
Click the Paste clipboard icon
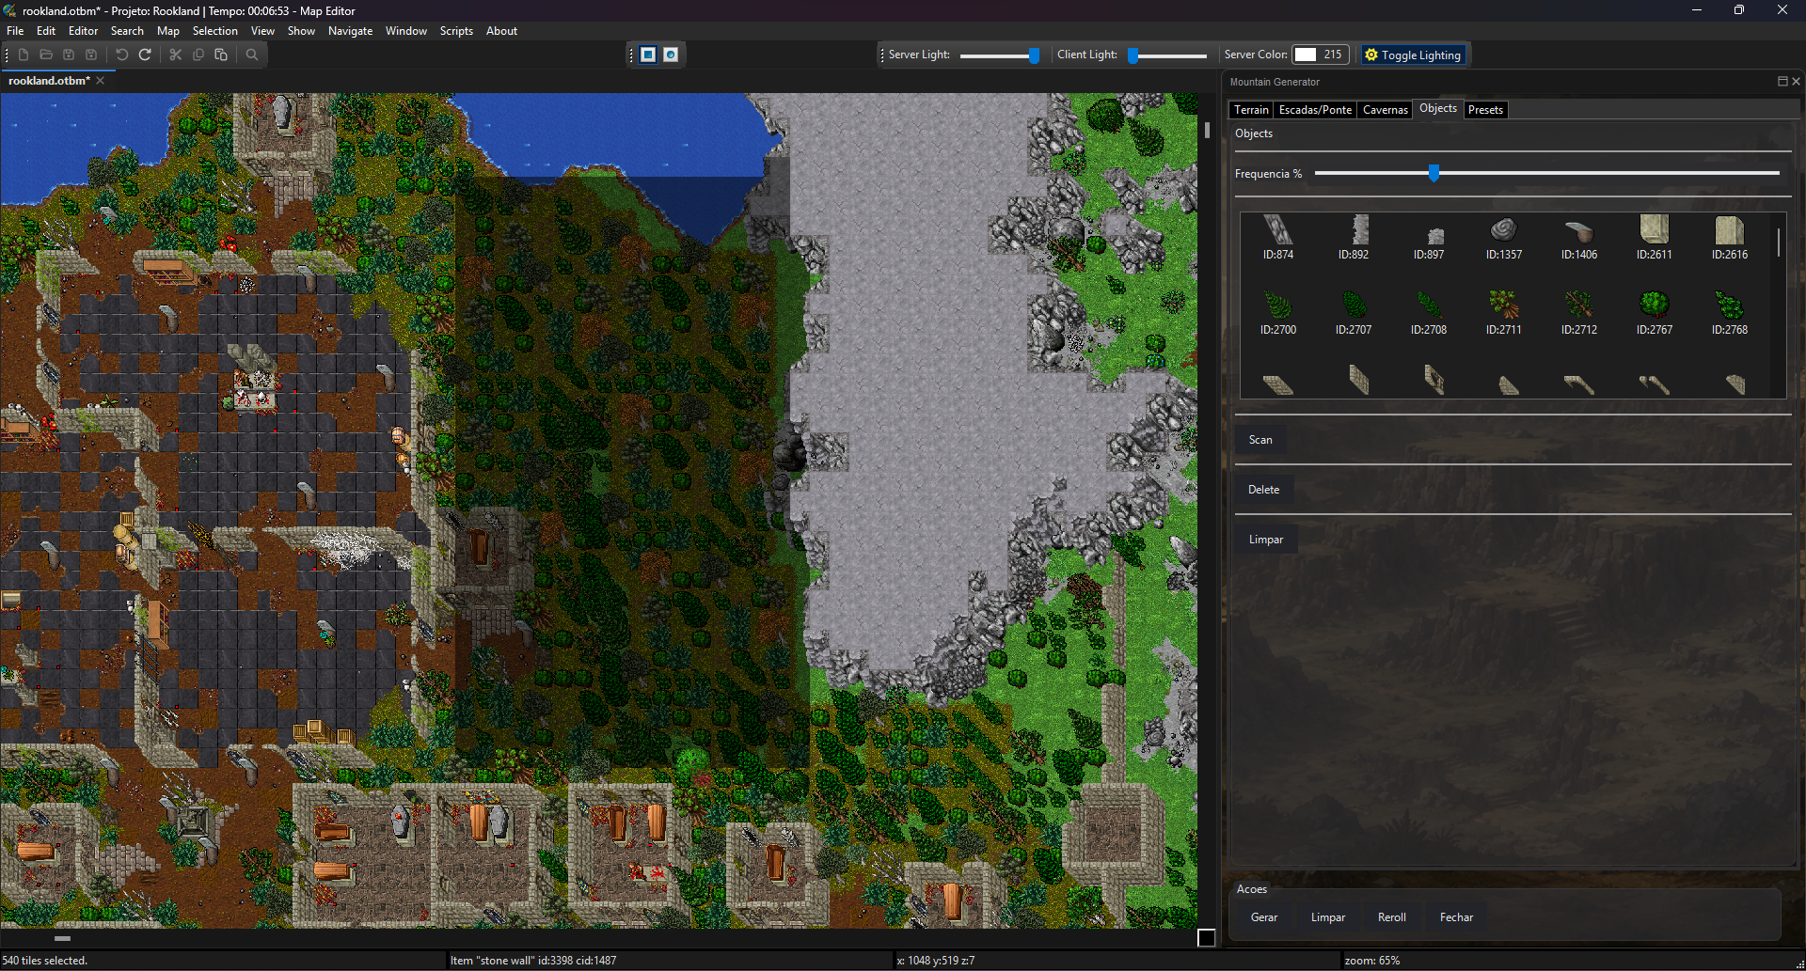pyautogui.click(x=221, y=55)
